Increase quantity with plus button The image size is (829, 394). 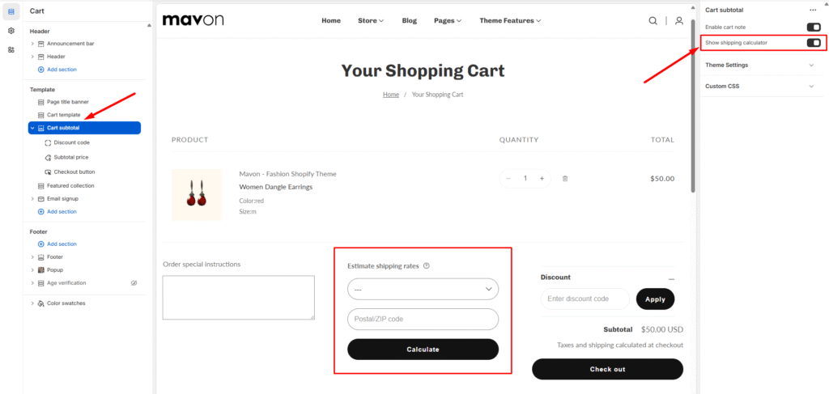pos(542,178)
